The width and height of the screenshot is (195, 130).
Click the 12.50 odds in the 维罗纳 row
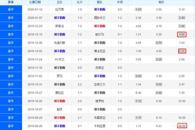(x=182, y=101)
